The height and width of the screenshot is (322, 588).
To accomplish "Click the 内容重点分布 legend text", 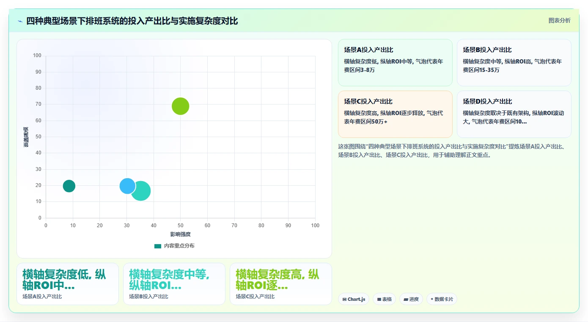I will tap(179, 246).
